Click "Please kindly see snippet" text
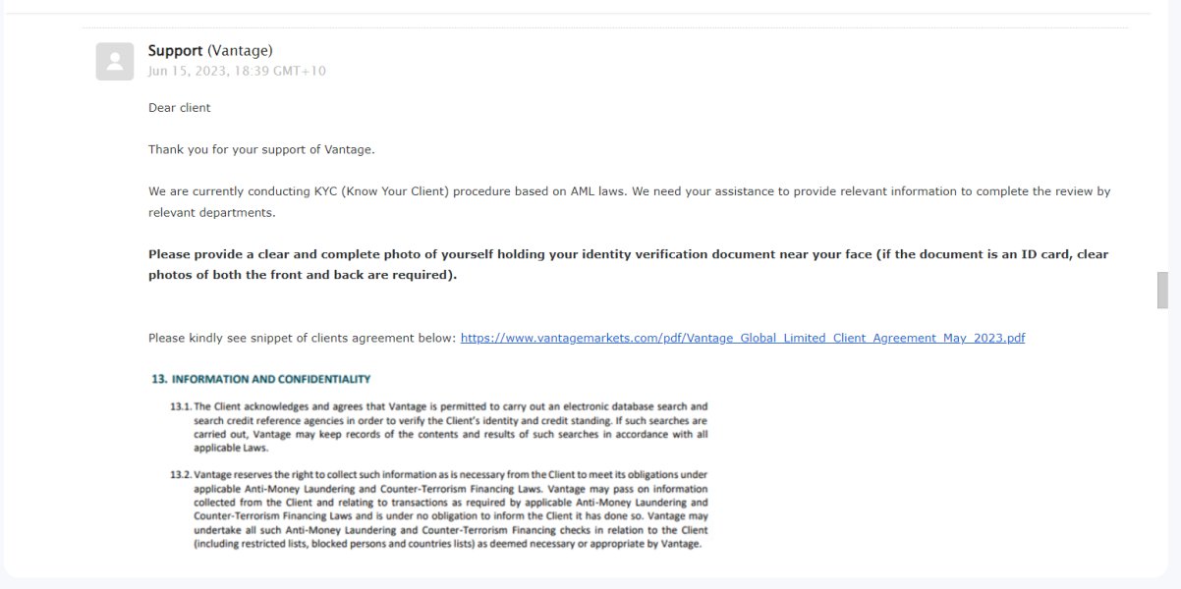This screenshot has height=589, width=1181. [303, 338]
